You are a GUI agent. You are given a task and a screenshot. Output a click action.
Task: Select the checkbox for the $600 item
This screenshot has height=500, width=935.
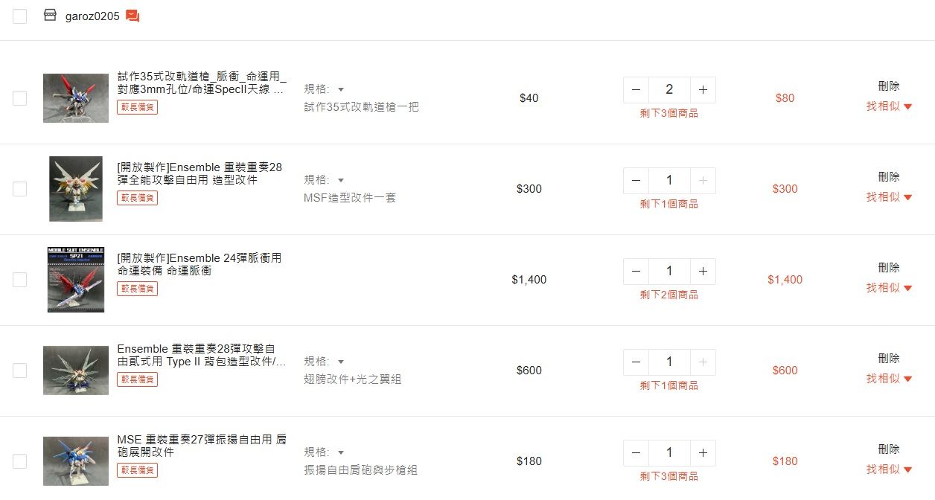[20, 371]
